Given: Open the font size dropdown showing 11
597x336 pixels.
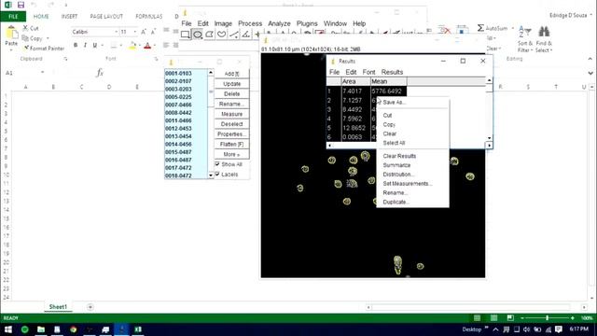Looking at the screenshot, I should [x=134, y=32].
